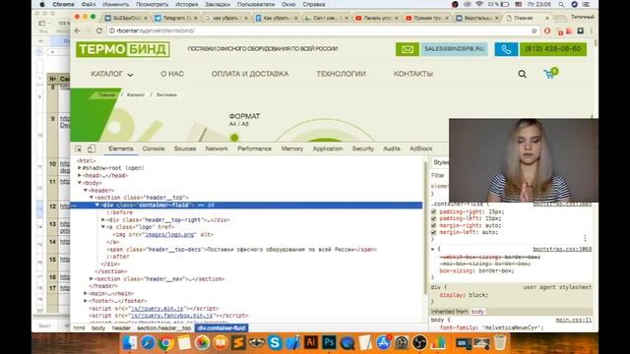Launch Safari from the dock
Image resolution: width=630 pixels, height=354 pixels.
[148, 343]
